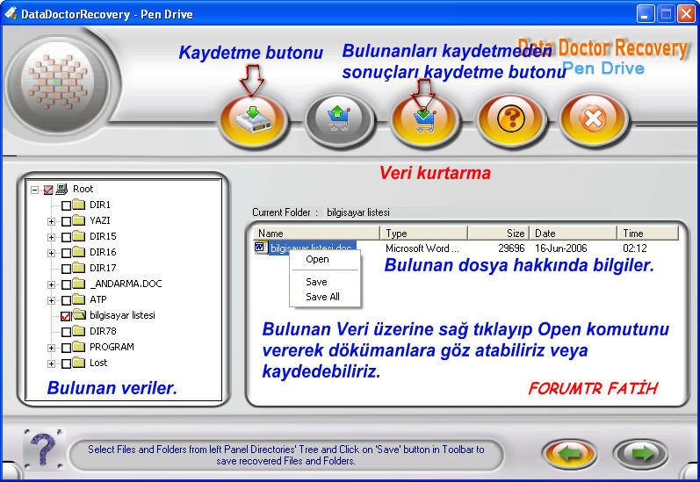Click the app icon in title bar
Image resolution: width=700 pixels, height=482 pixels.
coord(11,13)
